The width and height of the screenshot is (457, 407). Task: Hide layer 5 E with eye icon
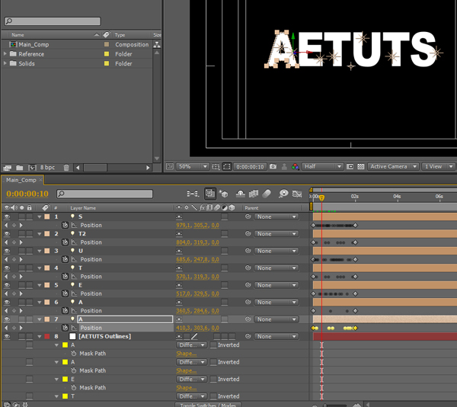coord(7,285)
